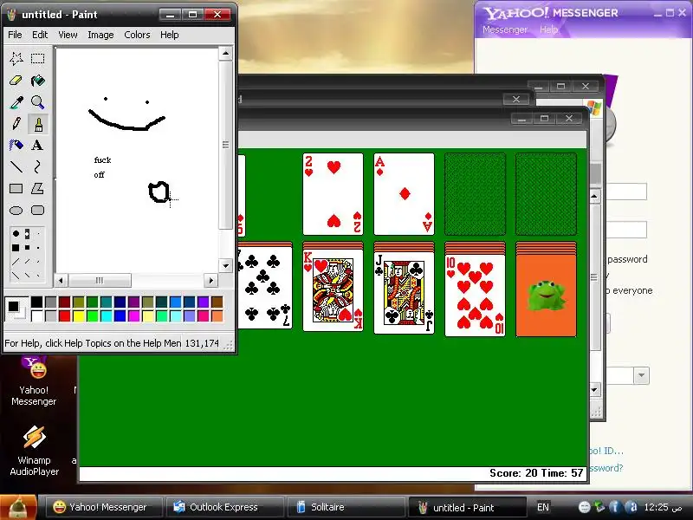The width and height of the screenshot is (693, 520).
Task: Switch to Outlook Express taskbar button
Action: [224, 507]
